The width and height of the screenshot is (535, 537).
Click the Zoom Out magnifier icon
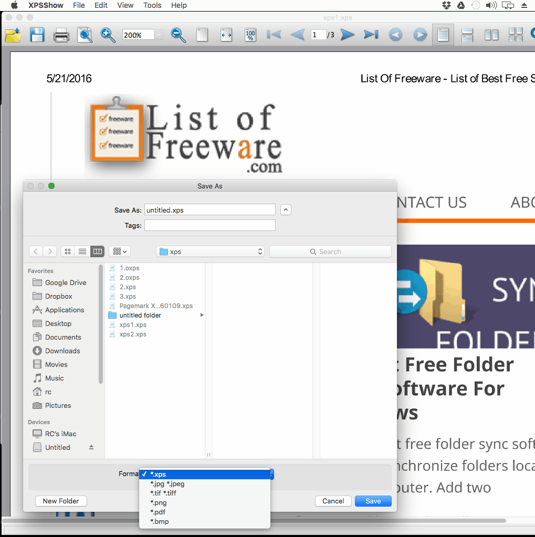[178, 35]
